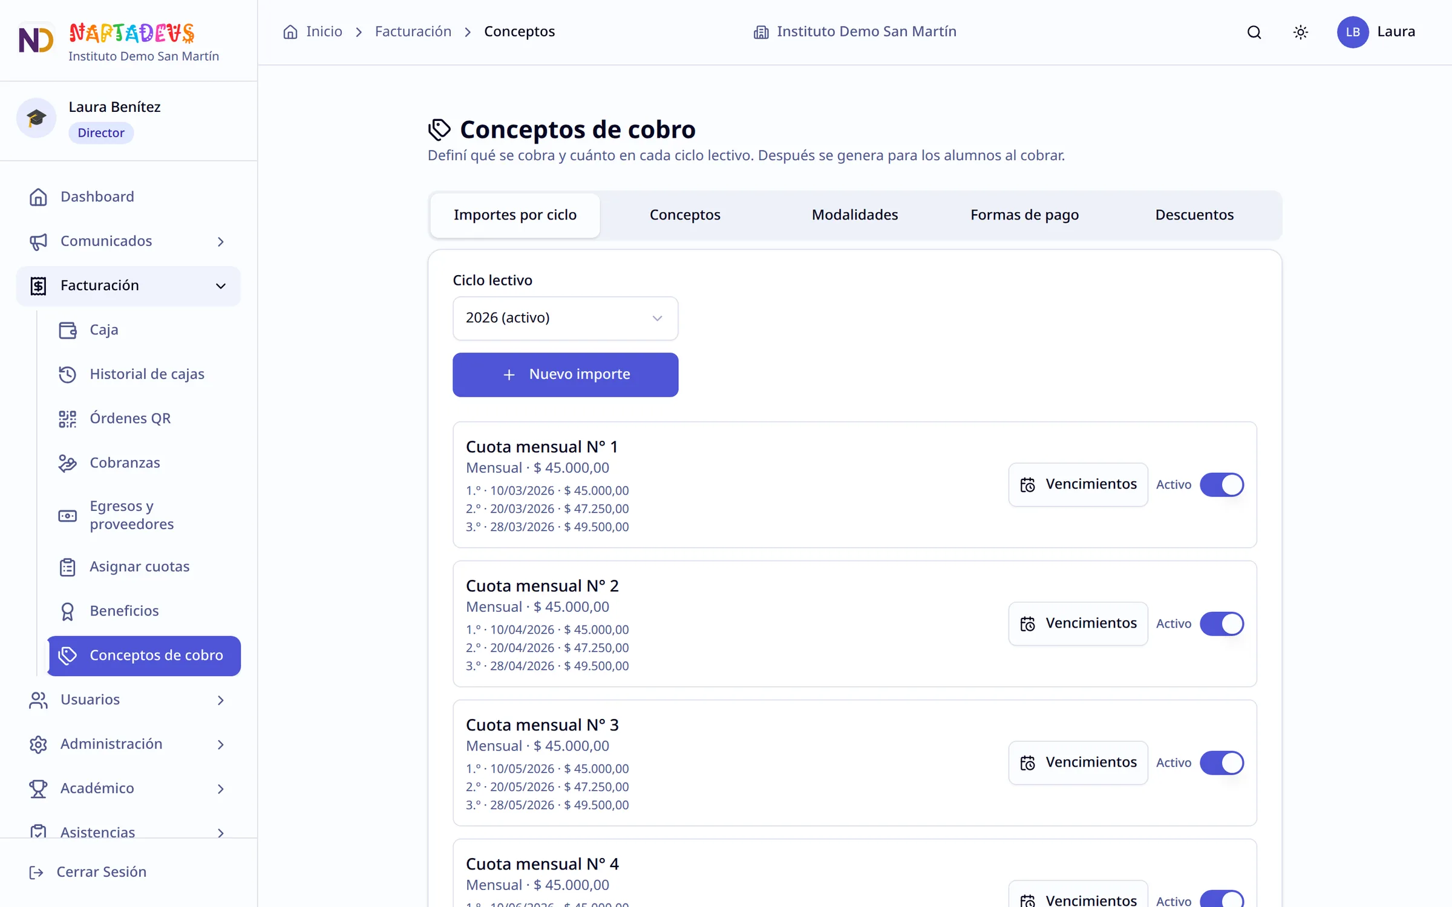Open Vencimientos for Cuota mensual N° 2
The height and width of the screenshot is (907, 1452).
pos(1078,623)
